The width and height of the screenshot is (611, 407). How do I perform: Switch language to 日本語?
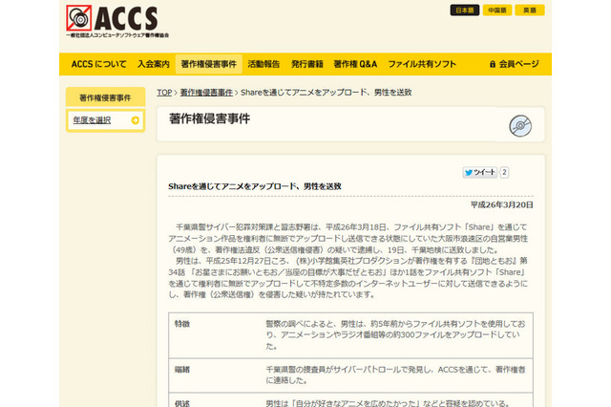[x=465, y=11]
